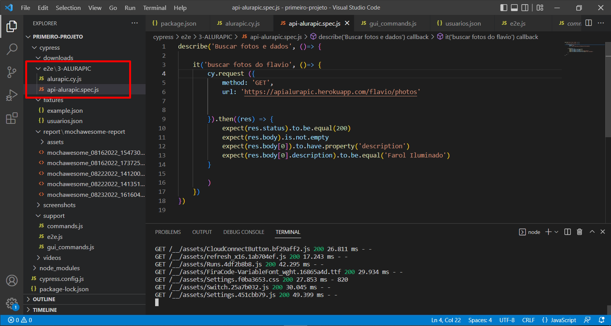Click Explorer more actions ellipsis
The height and width of the screenshot is (326, 611).
point(135,23)
